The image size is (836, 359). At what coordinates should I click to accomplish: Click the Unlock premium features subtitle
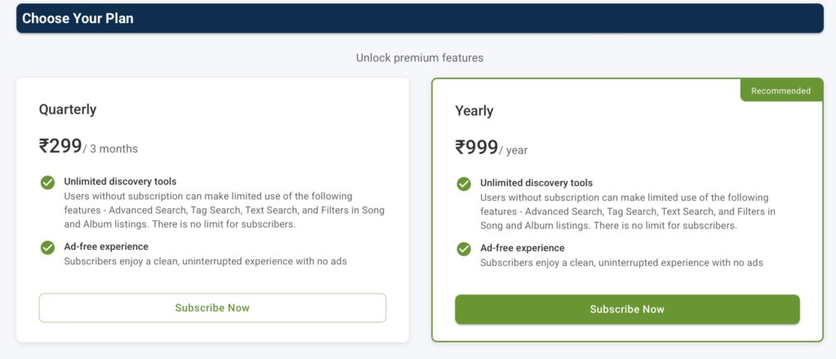[420, 58]
